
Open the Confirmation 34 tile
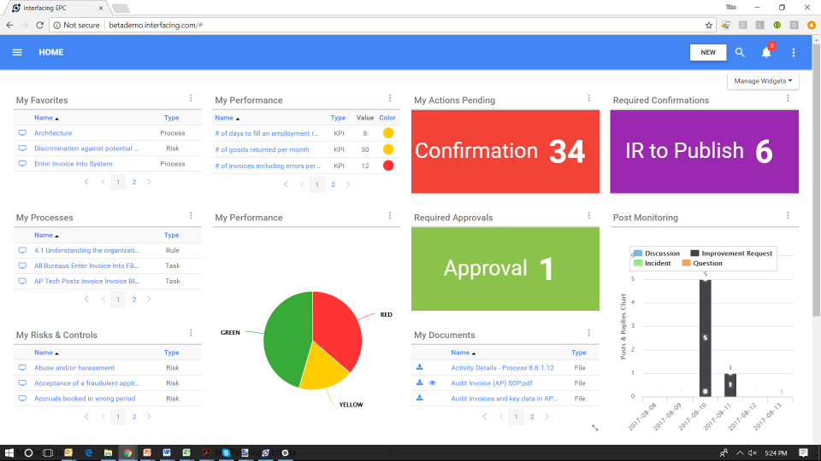coord(505,152)
